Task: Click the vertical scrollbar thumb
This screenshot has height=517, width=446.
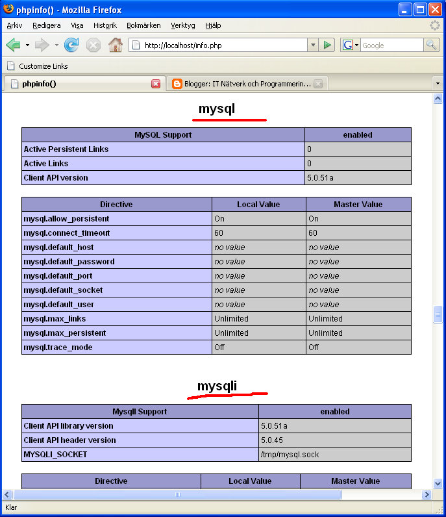Action: pos(438,314)
